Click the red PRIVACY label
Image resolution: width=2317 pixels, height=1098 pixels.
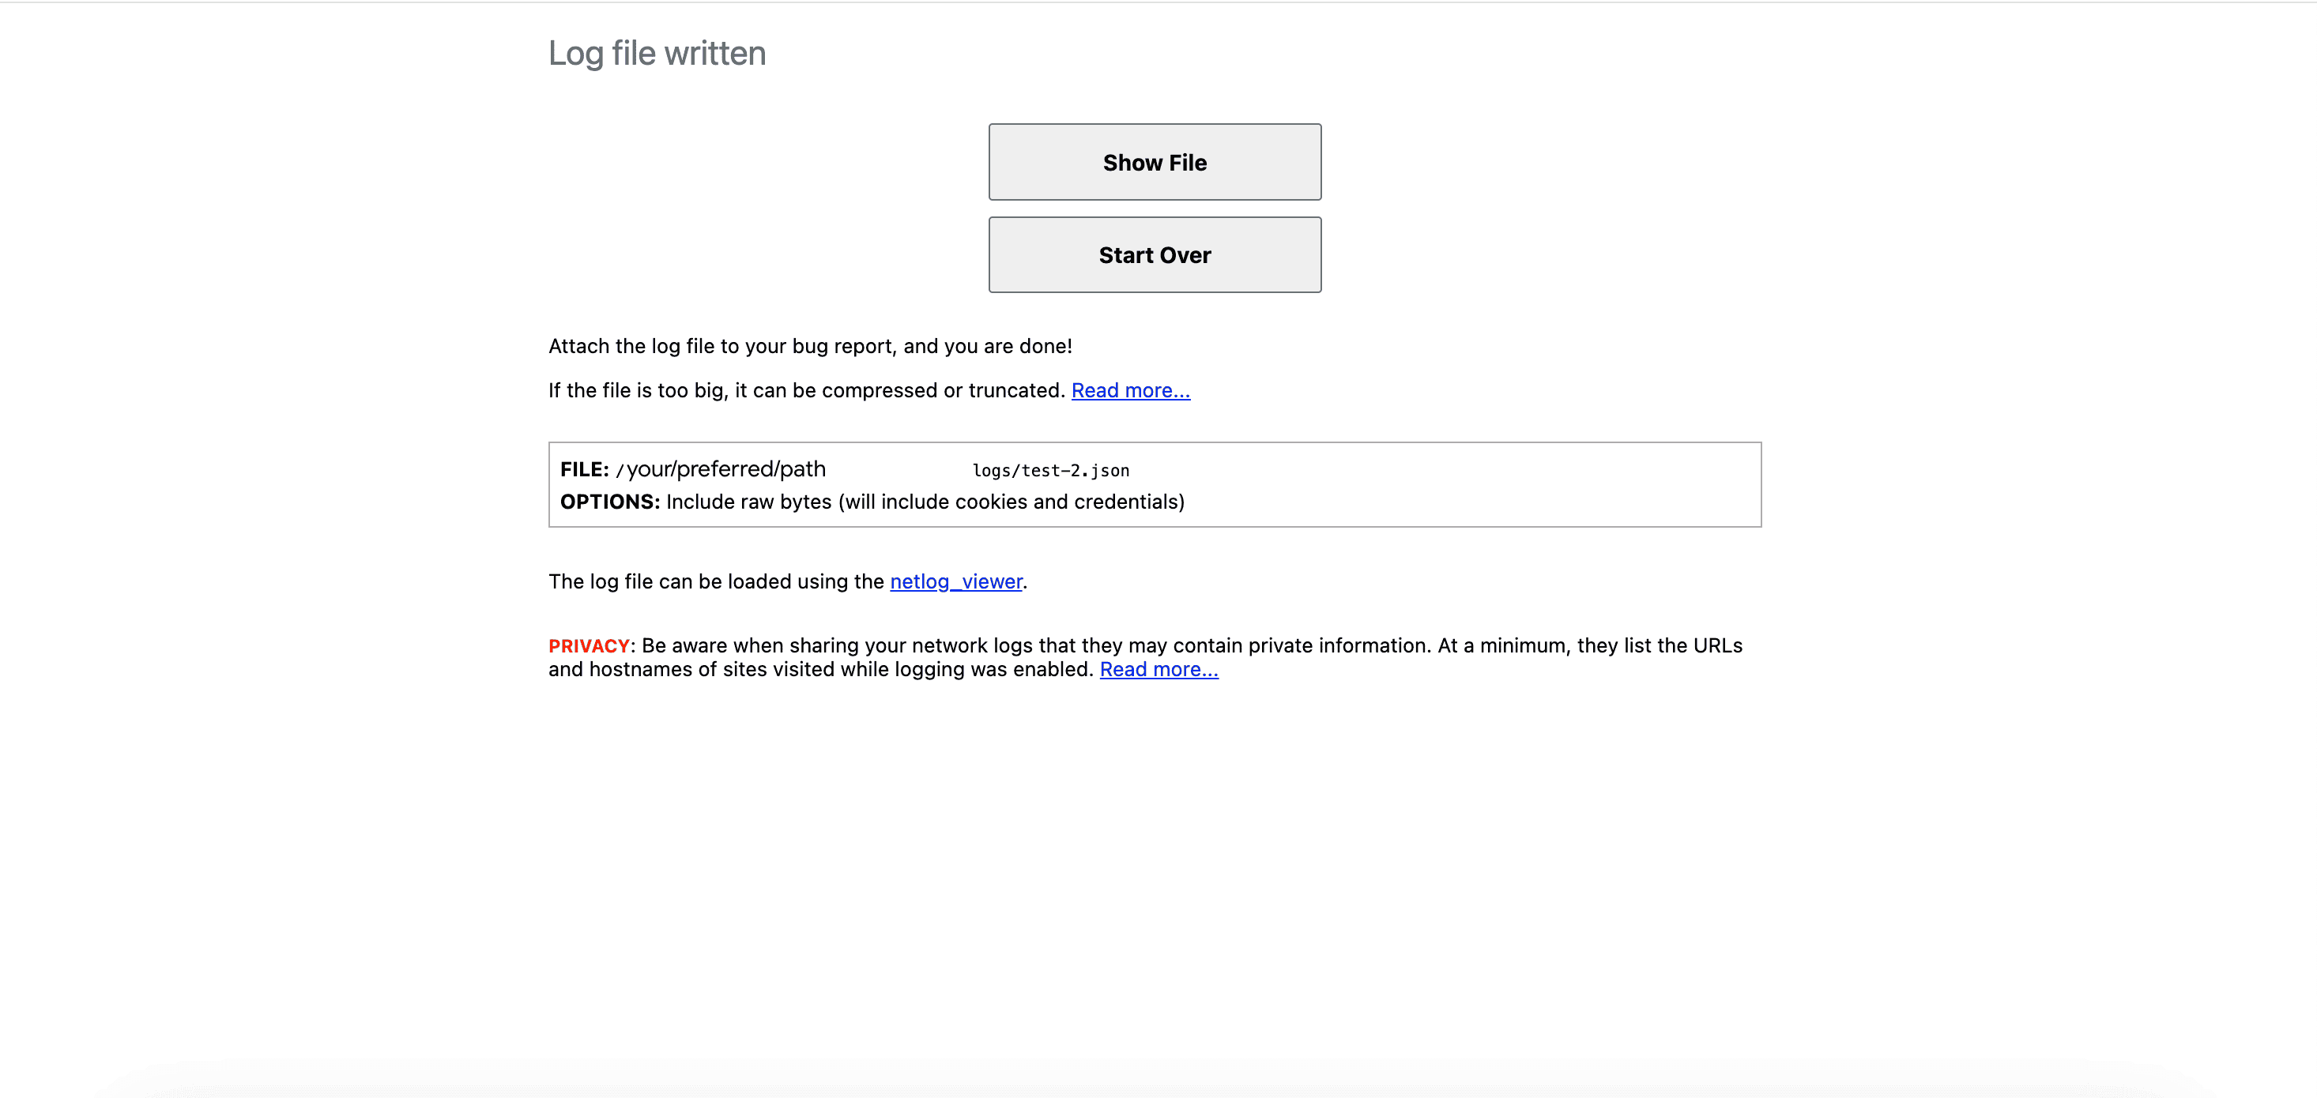(590, 645)
